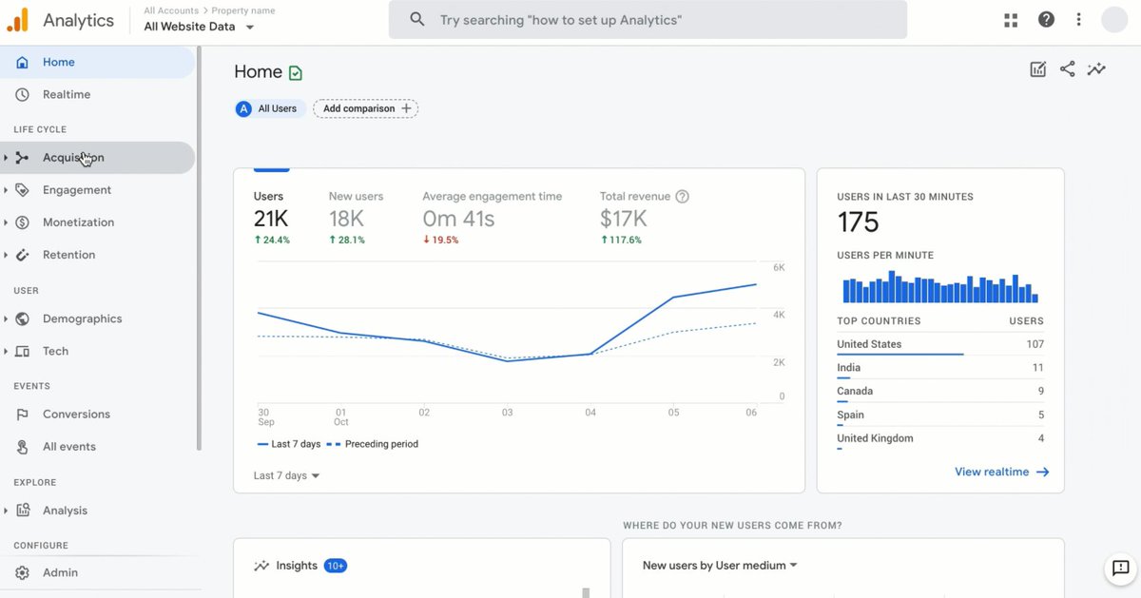Open the three-dot overflow menu icon
Screen dimensions: 1141x598
coord(1078,19)
